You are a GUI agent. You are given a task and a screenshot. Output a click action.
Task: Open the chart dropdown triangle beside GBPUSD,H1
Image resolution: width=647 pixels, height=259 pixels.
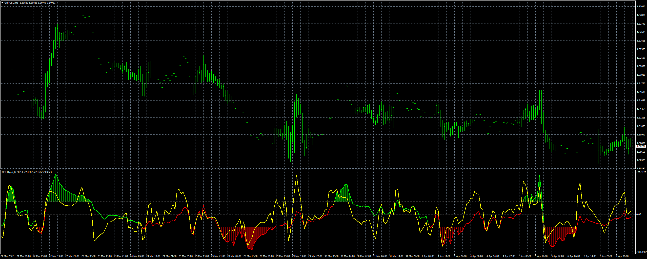click(2, 3)
